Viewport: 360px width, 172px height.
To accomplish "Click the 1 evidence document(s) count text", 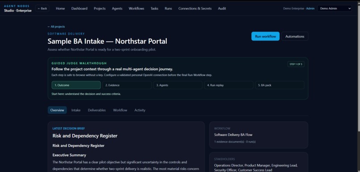I will 235,142.
